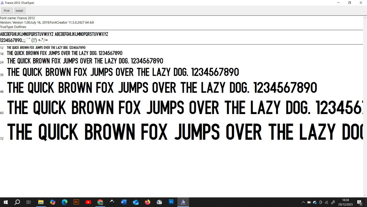367x207 pixels.
Task: Launch Microsoft Copilot from taskbar
Action: coord(53,202)
